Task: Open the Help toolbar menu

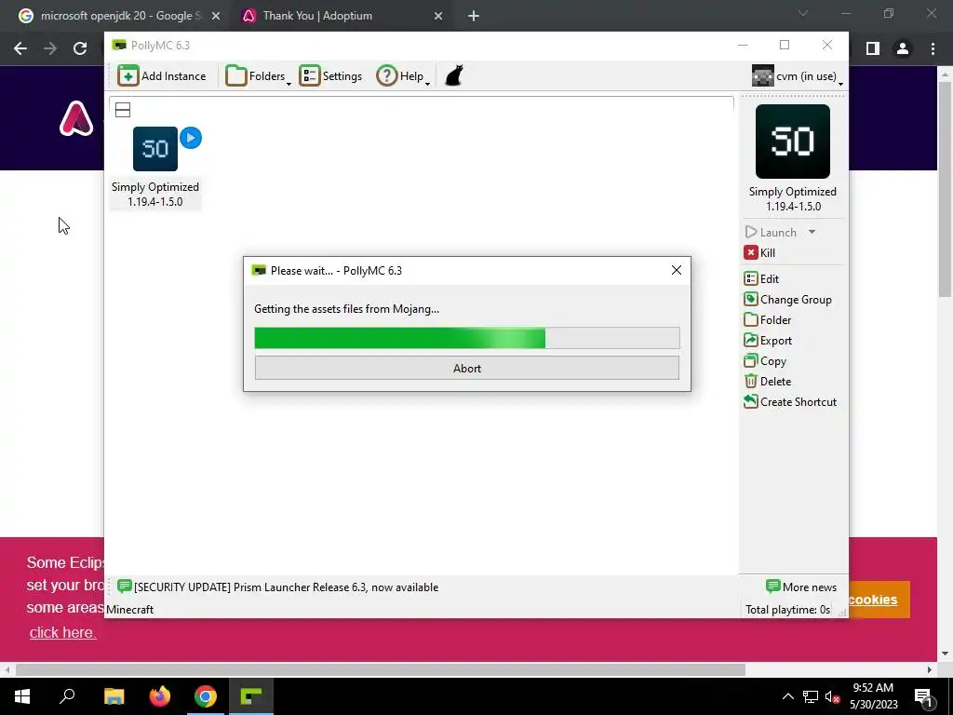Action: pyautogui.click(x=403, y=76)
